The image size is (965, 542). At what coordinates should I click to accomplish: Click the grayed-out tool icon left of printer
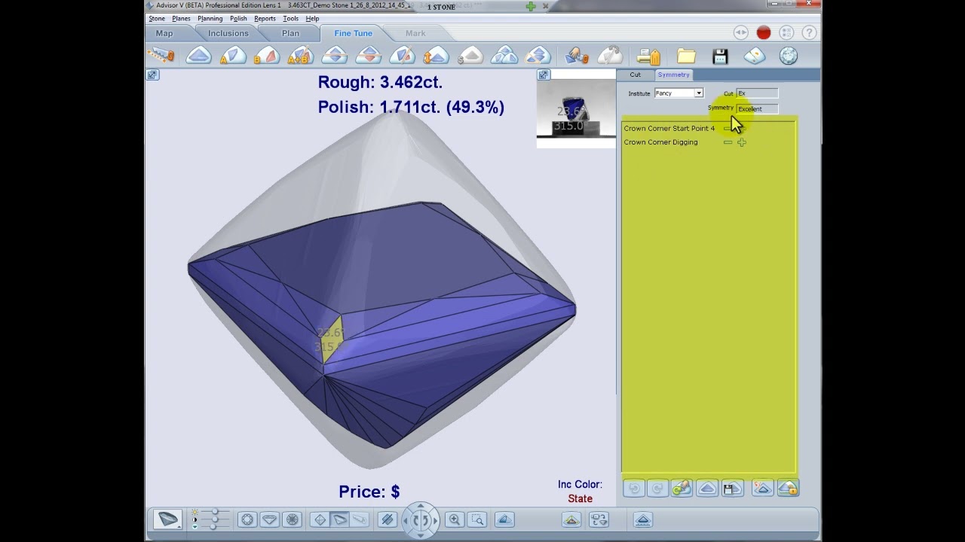pyautogui.click(x=610, y=55)
